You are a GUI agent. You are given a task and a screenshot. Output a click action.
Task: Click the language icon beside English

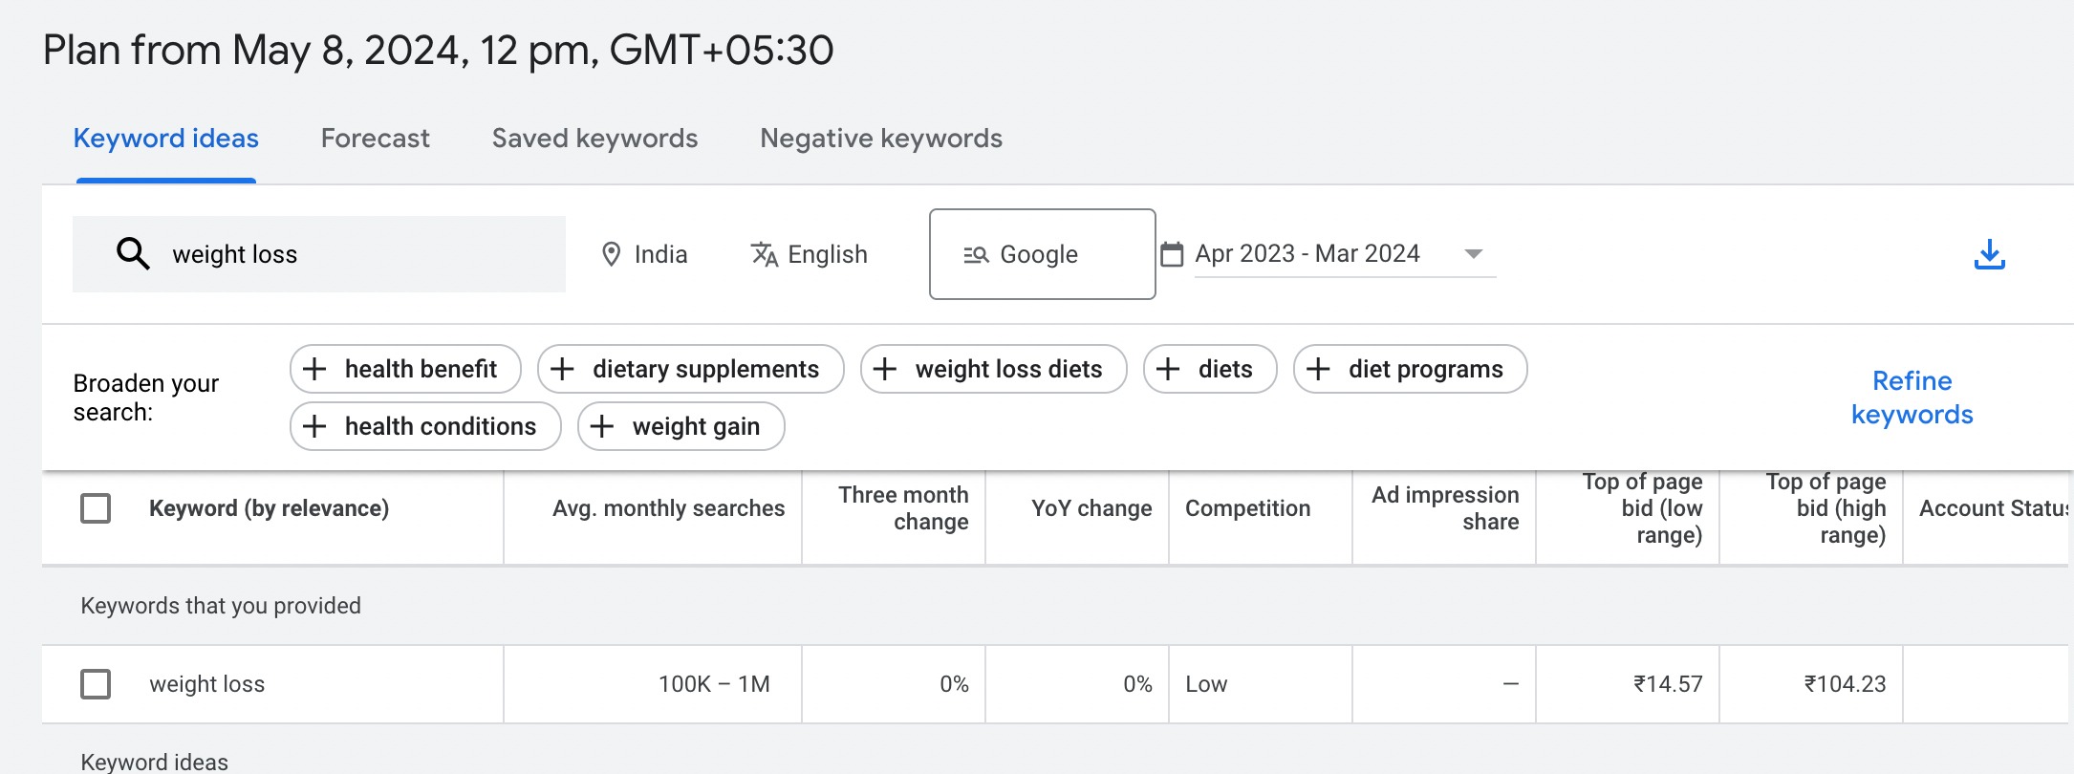click(762, 254)
